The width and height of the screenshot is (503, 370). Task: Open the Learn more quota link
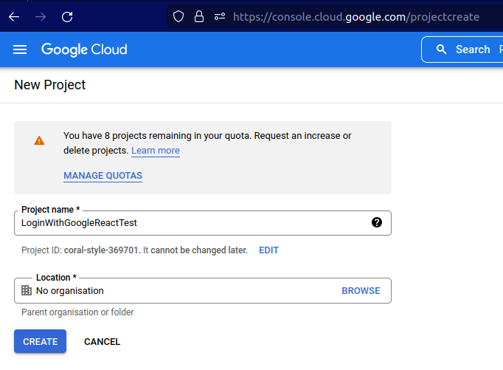click(x=155, y=151)
